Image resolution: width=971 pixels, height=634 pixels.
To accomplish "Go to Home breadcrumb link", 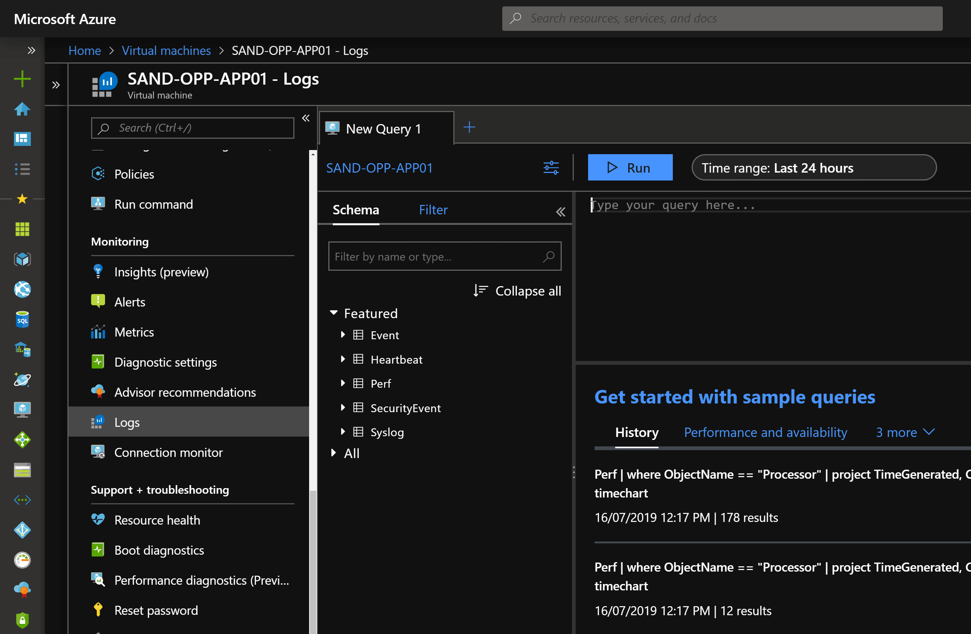I will point(84,50).
